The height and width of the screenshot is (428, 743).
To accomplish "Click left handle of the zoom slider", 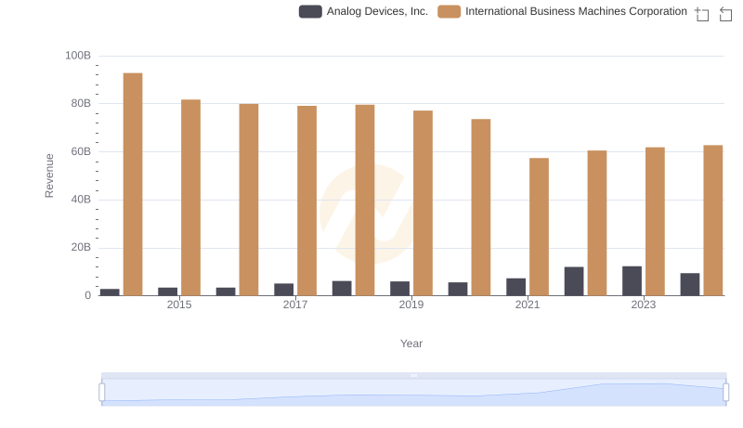I will click(x=102, y=392).
